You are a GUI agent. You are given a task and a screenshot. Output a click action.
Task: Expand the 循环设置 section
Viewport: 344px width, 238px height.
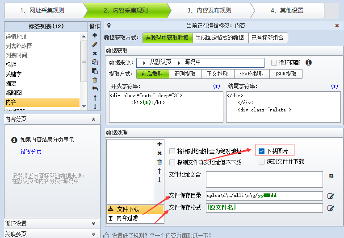[93, 223]
